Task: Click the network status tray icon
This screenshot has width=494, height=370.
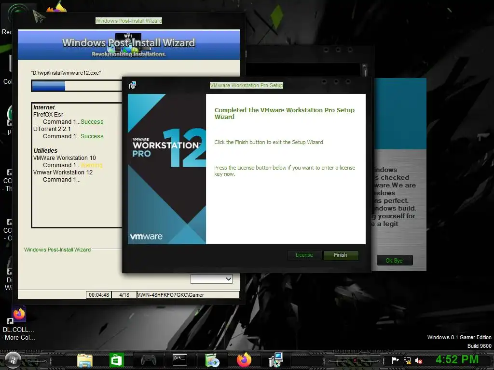Action: click(407, 360)
